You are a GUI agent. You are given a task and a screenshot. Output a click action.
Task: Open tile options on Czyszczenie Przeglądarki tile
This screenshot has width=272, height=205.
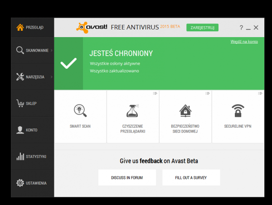(155, 93)
